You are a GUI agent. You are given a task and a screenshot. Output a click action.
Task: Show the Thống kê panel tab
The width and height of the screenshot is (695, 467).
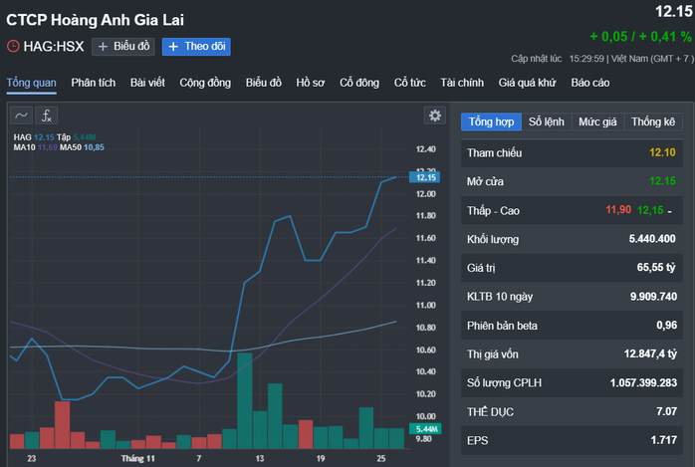pos(653,121)
